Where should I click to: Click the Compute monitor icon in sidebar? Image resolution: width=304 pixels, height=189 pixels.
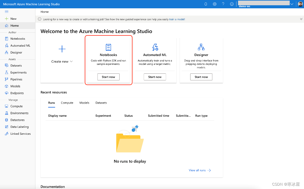tap(7, 106)
